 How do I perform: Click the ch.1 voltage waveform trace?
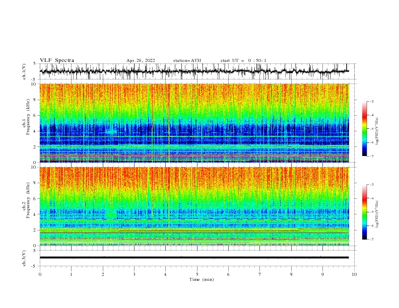click(x=194, y=71)
